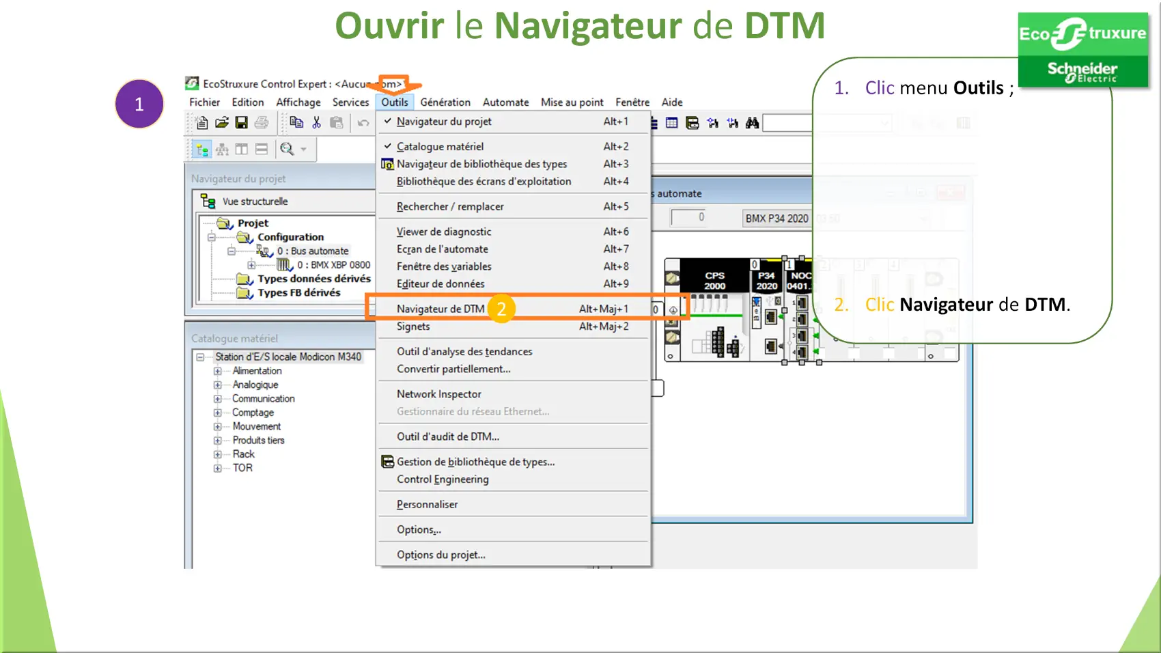Open Navigateur de bibliothèque des types
This screenshot has width=1161, height=653.
pyautogui.click(x=512, y=164)
